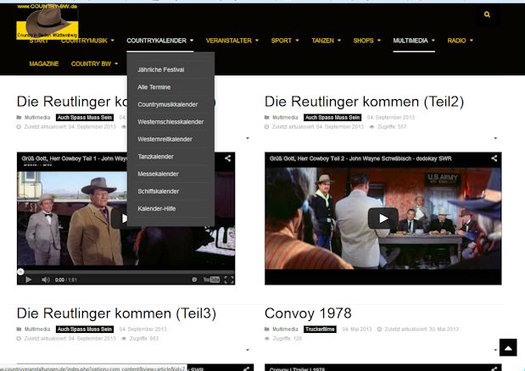525x371 pixels.
Task: Click play button in Teil 1 player bar
Action: click(x=29, y=280)
